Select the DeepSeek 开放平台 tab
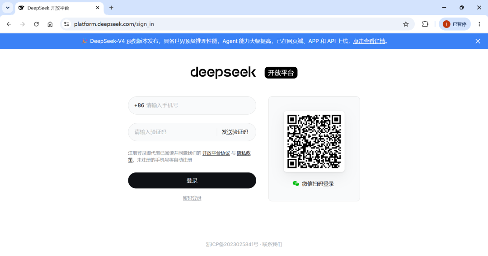The height and width of the screenshot is (256, 488). 59,8
